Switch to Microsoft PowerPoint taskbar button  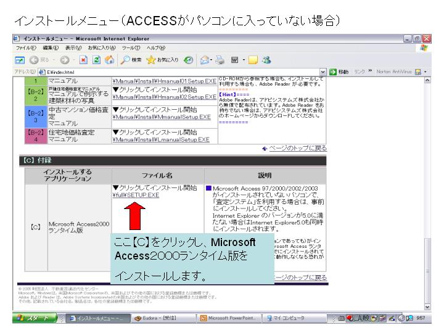(x=229, y=318)
